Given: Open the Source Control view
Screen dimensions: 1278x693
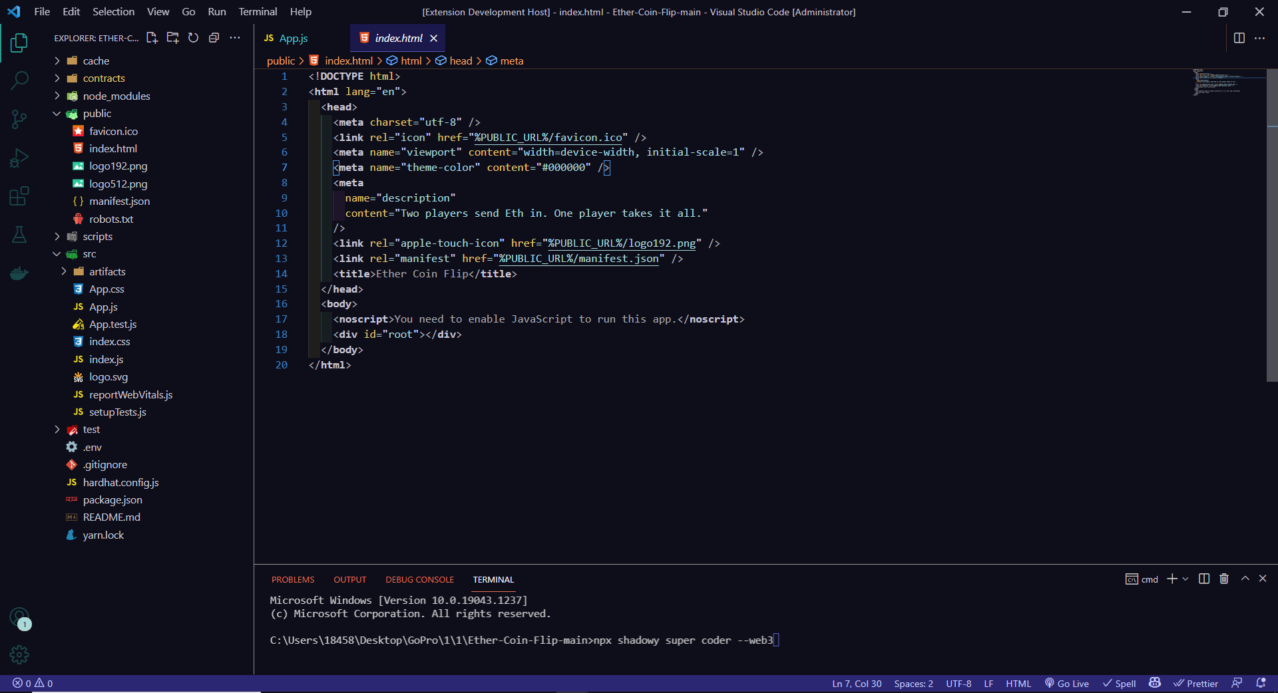Looking at the screenshot, I should 19,120.
